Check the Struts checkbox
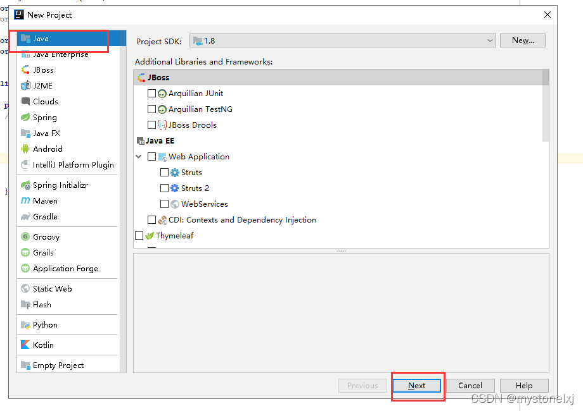 (x=164, y=172)
